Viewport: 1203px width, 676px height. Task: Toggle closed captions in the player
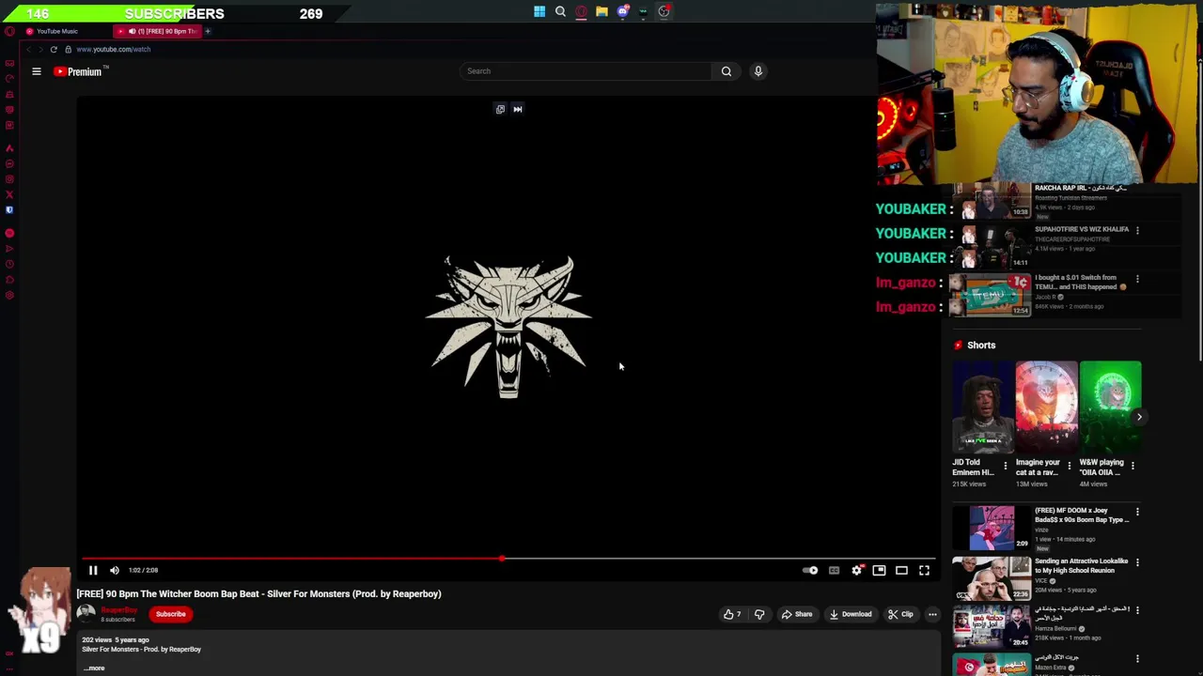(834, 570)
